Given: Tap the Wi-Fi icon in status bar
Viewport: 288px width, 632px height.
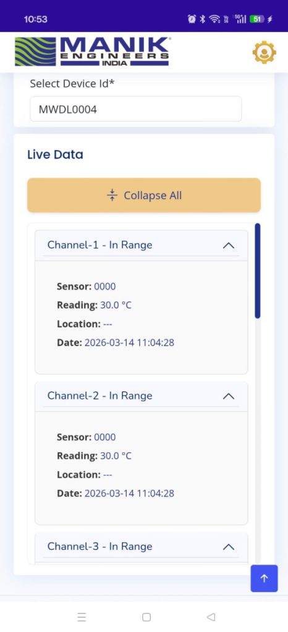Looking at the screenshot, I should click(x=215, y=19).
